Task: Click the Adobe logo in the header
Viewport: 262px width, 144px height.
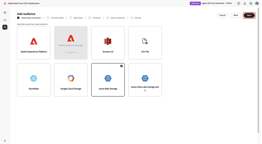Action: click(5, 3)
